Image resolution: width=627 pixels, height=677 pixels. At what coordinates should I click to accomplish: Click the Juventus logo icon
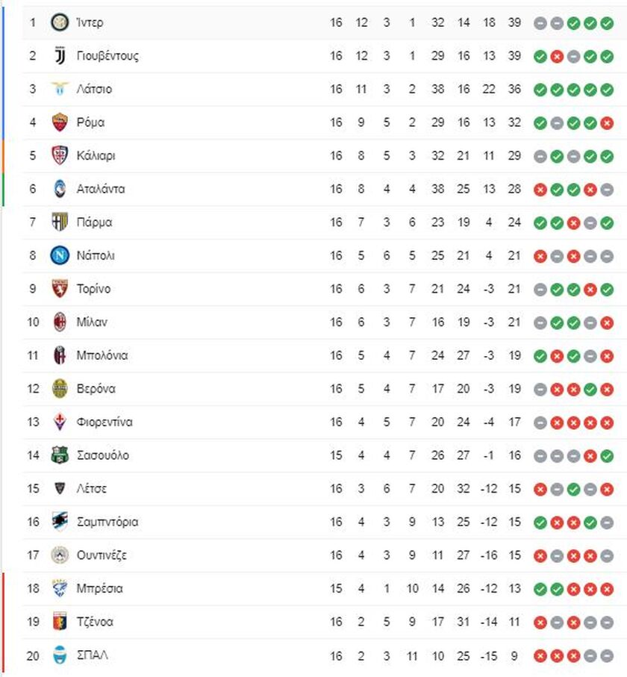60,56
